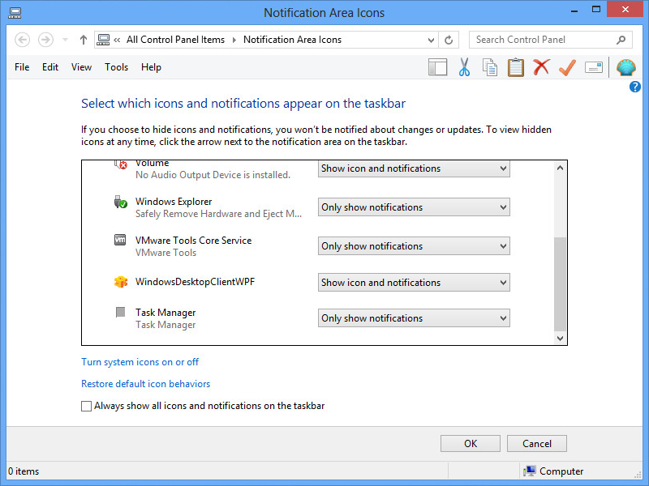This screenshot has width=649, height=486.
Task: Open Windows Explorer behavior dropdown
Action: [414, 207]
